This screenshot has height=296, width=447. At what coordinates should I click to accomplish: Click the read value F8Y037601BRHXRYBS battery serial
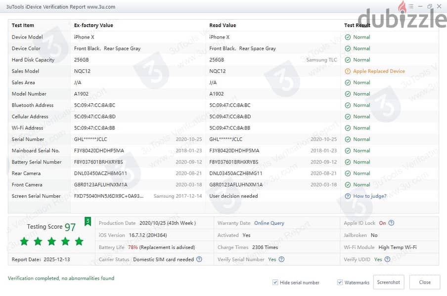click(234, 162)
